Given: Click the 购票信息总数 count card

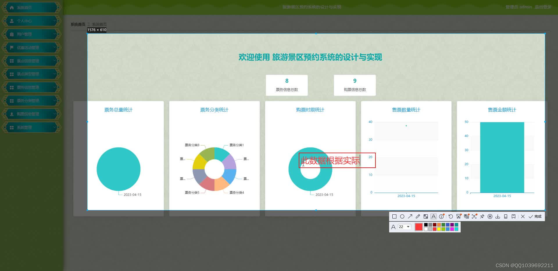Looking at the screenshot, I should [355, 85].
